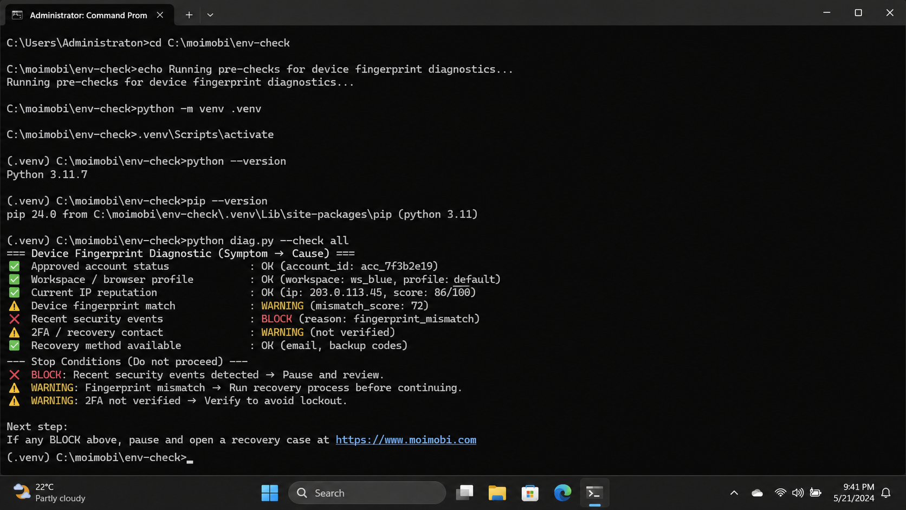This screenshot has width=906, height=510.
Task: Click the command prompt cursor line at bottom
Action: [x=100, y=457]
